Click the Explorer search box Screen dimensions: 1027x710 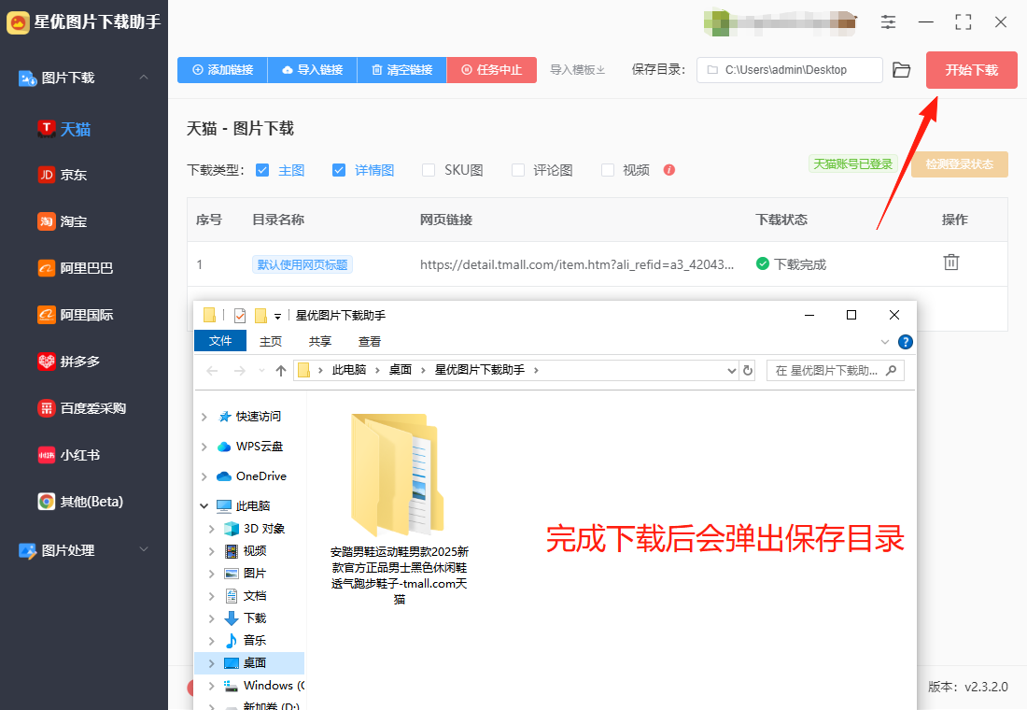pyautogui.click(x=835, y=370)
